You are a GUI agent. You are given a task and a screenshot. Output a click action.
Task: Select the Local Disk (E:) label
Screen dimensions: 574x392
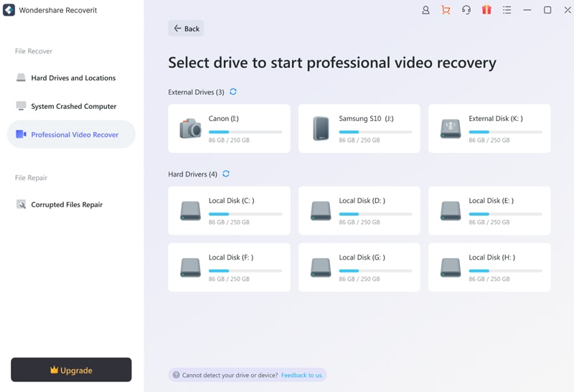(491, 201)
